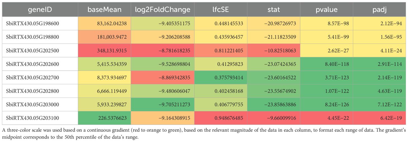408x142 pixels.
Task: Click the stat column header
Action: click(274, 10)
